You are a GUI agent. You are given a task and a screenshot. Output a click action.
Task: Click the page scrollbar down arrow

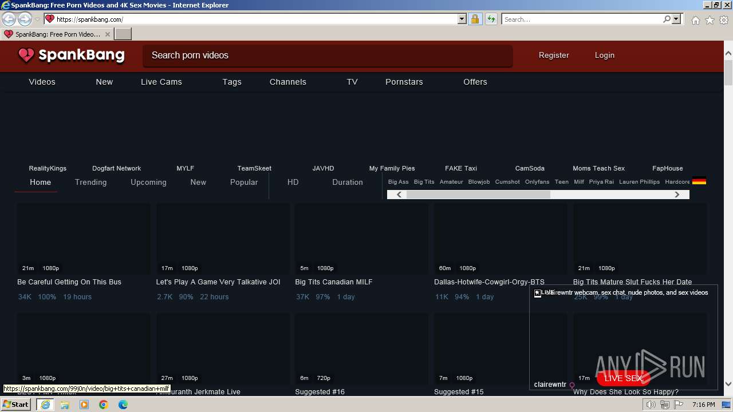coord(728,384)
